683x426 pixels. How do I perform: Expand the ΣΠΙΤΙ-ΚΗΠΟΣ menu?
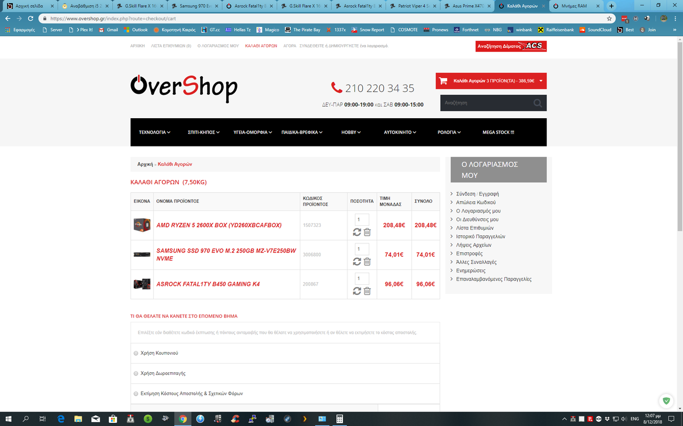(x=204, y=132)
